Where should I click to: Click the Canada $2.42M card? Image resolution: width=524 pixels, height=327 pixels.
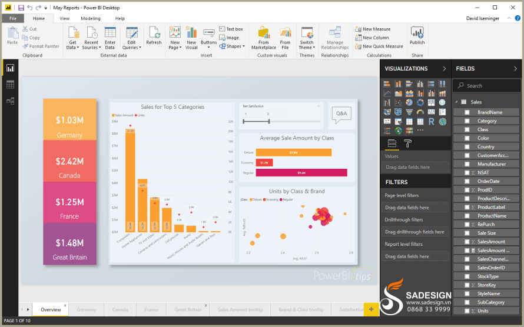point(69,161)
